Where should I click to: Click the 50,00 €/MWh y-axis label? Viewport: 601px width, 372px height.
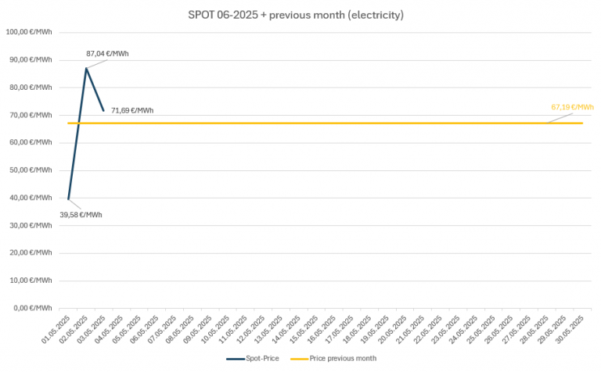(30, 170)
